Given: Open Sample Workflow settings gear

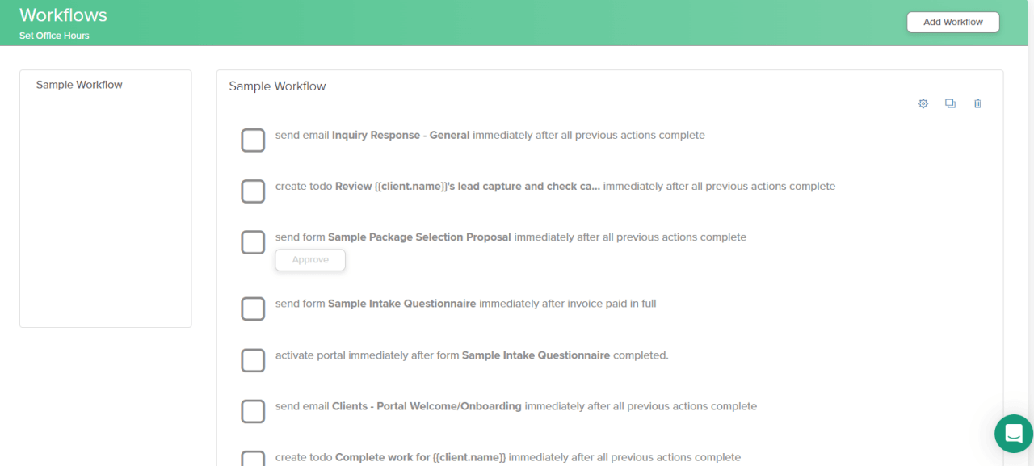Looking at the screenshot, I should point(923,103).
